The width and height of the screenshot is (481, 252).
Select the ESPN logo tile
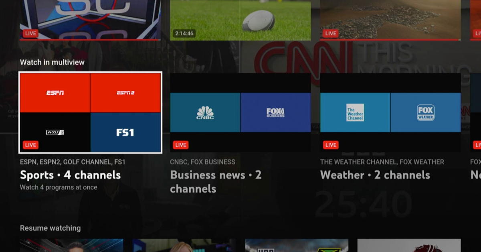[x=55, y=92]
